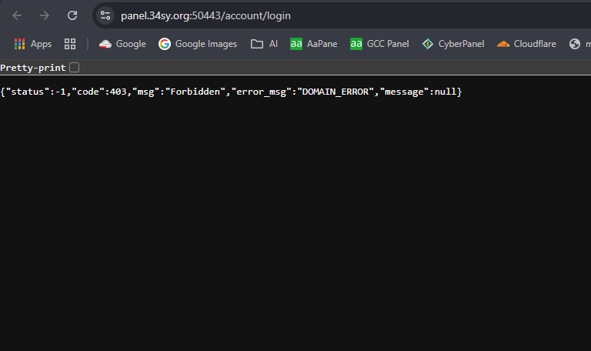Viewport: 591px width, 351px height.
Task: Click the JSON error response text
Action: (231, 92)
